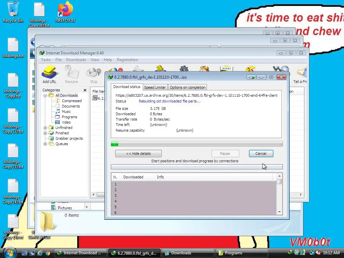
Task: Click the taskbar clock showing 10:12 AM
Action: (x=331, y=253)
